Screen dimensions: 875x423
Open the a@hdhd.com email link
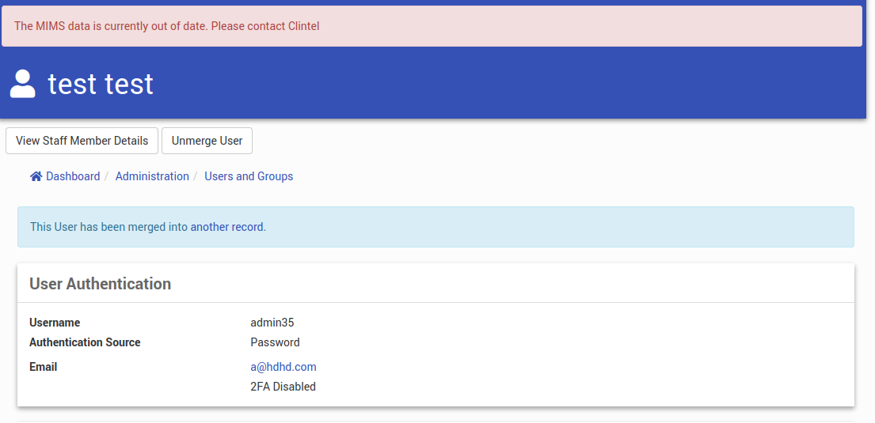tap(283, 367)
